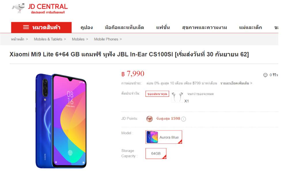Click the free JBL earphones gift image
288x172 pixels.
tap(177, 97)
